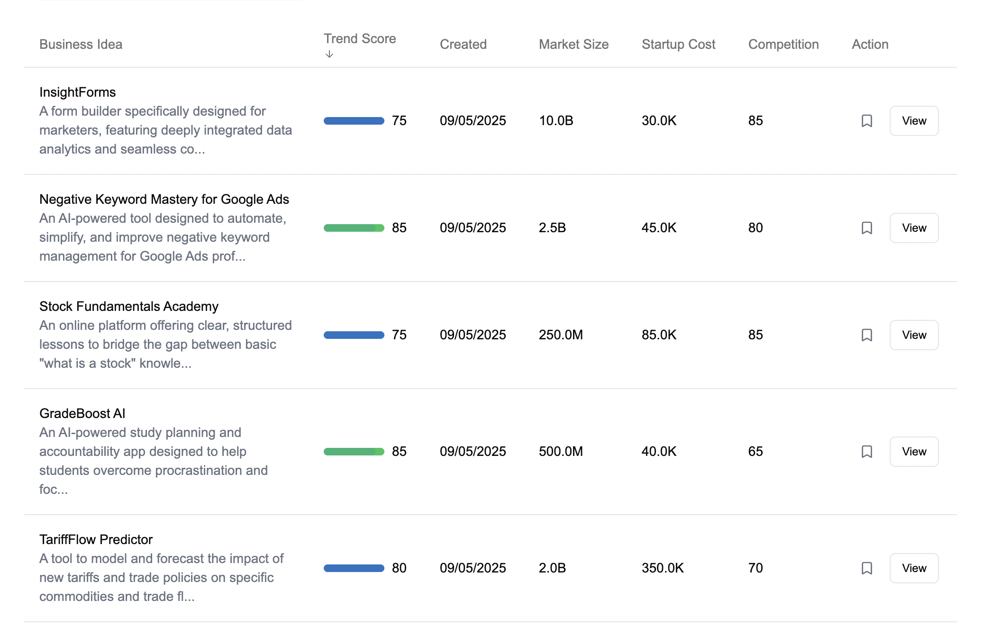Viewport: 984px width, 636px height.
Task: Open Negative Keyword Mastery for Google Ads title
Action: pos(164,200)
